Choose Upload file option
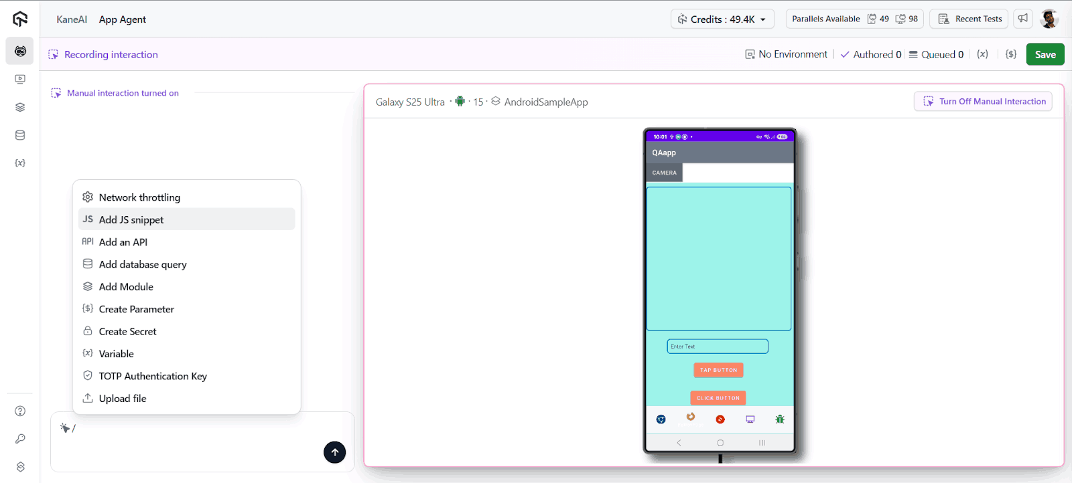 [186, 398]
